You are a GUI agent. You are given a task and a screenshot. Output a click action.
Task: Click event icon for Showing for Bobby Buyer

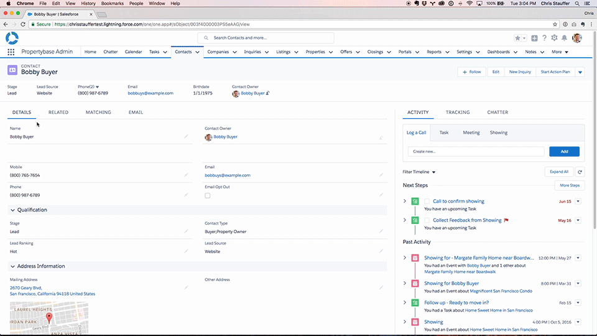click(x=415, y=284)
